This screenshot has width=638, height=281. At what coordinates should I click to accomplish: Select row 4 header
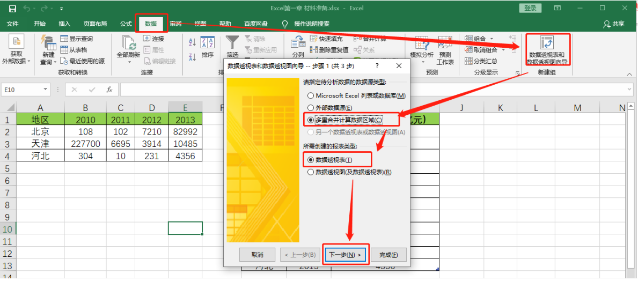(x=8, y=156)
